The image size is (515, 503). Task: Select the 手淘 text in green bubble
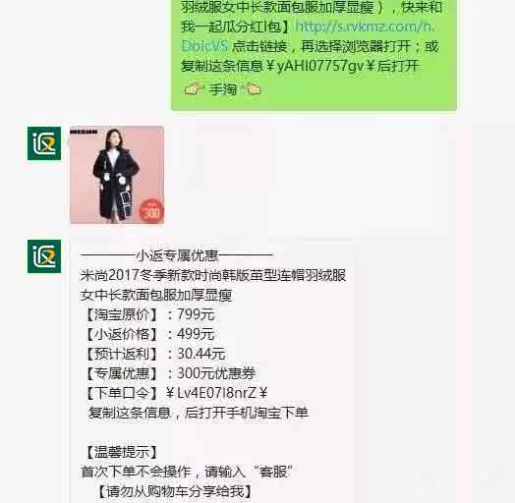223,89
